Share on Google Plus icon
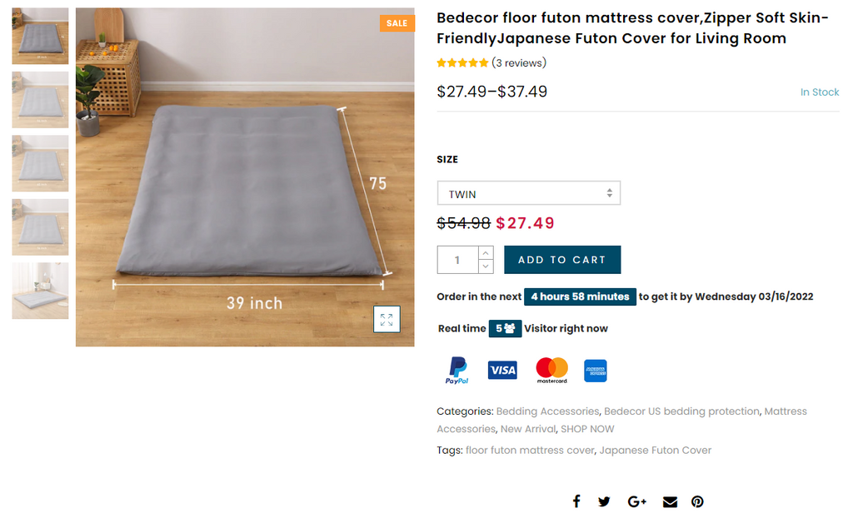Viewport: 853px width, 518px height. pyautogui.click(x=637, y=501)
